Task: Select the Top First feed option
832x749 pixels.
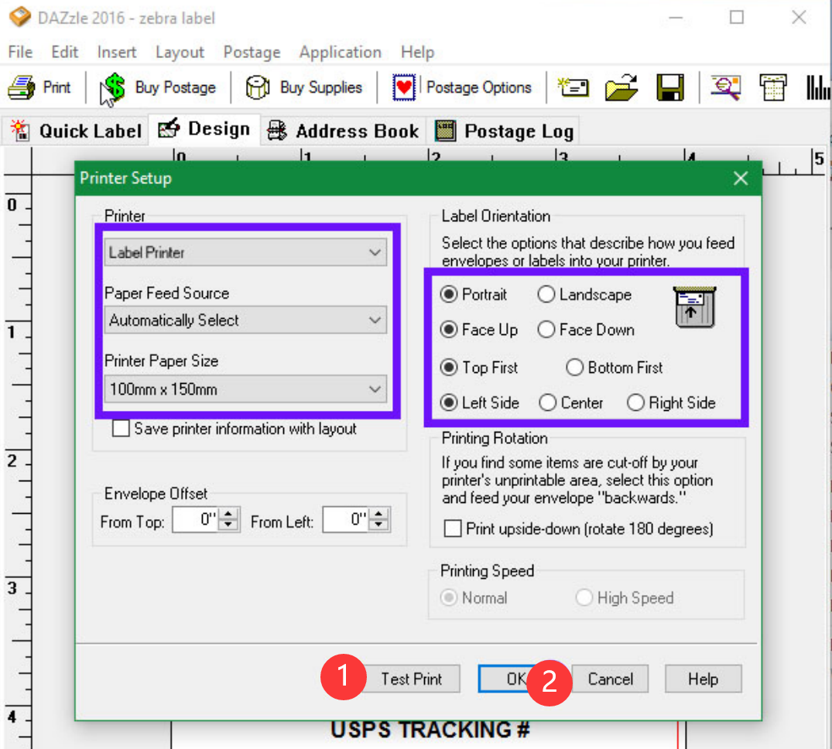Action: pyautogui.click(x=478, y=368)
